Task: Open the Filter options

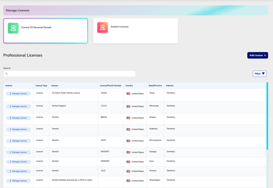Action: pyautogui.click(x=259, y=74)
